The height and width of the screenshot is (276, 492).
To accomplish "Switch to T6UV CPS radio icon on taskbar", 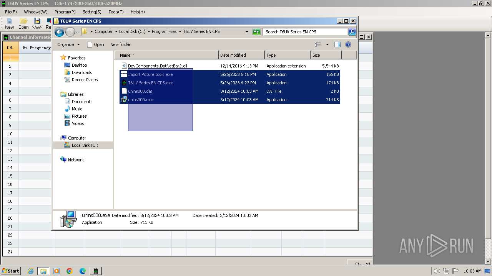I will click(96, 271).
